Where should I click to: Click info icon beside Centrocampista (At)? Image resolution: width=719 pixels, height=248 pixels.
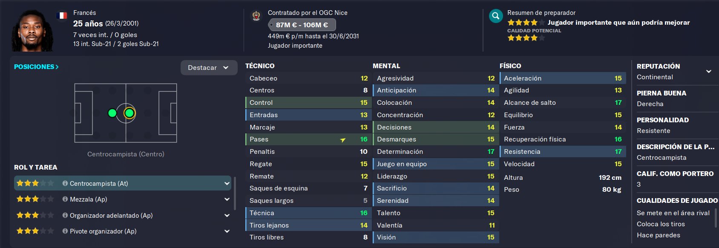(65, 183)
